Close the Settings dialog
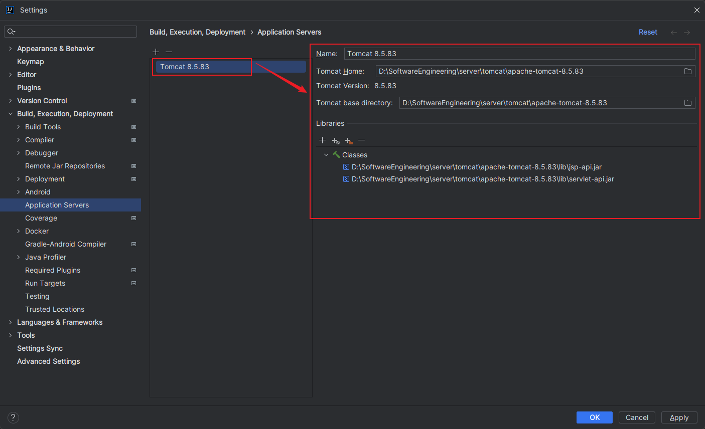The image size is (705, 429). tap(696, 10)
